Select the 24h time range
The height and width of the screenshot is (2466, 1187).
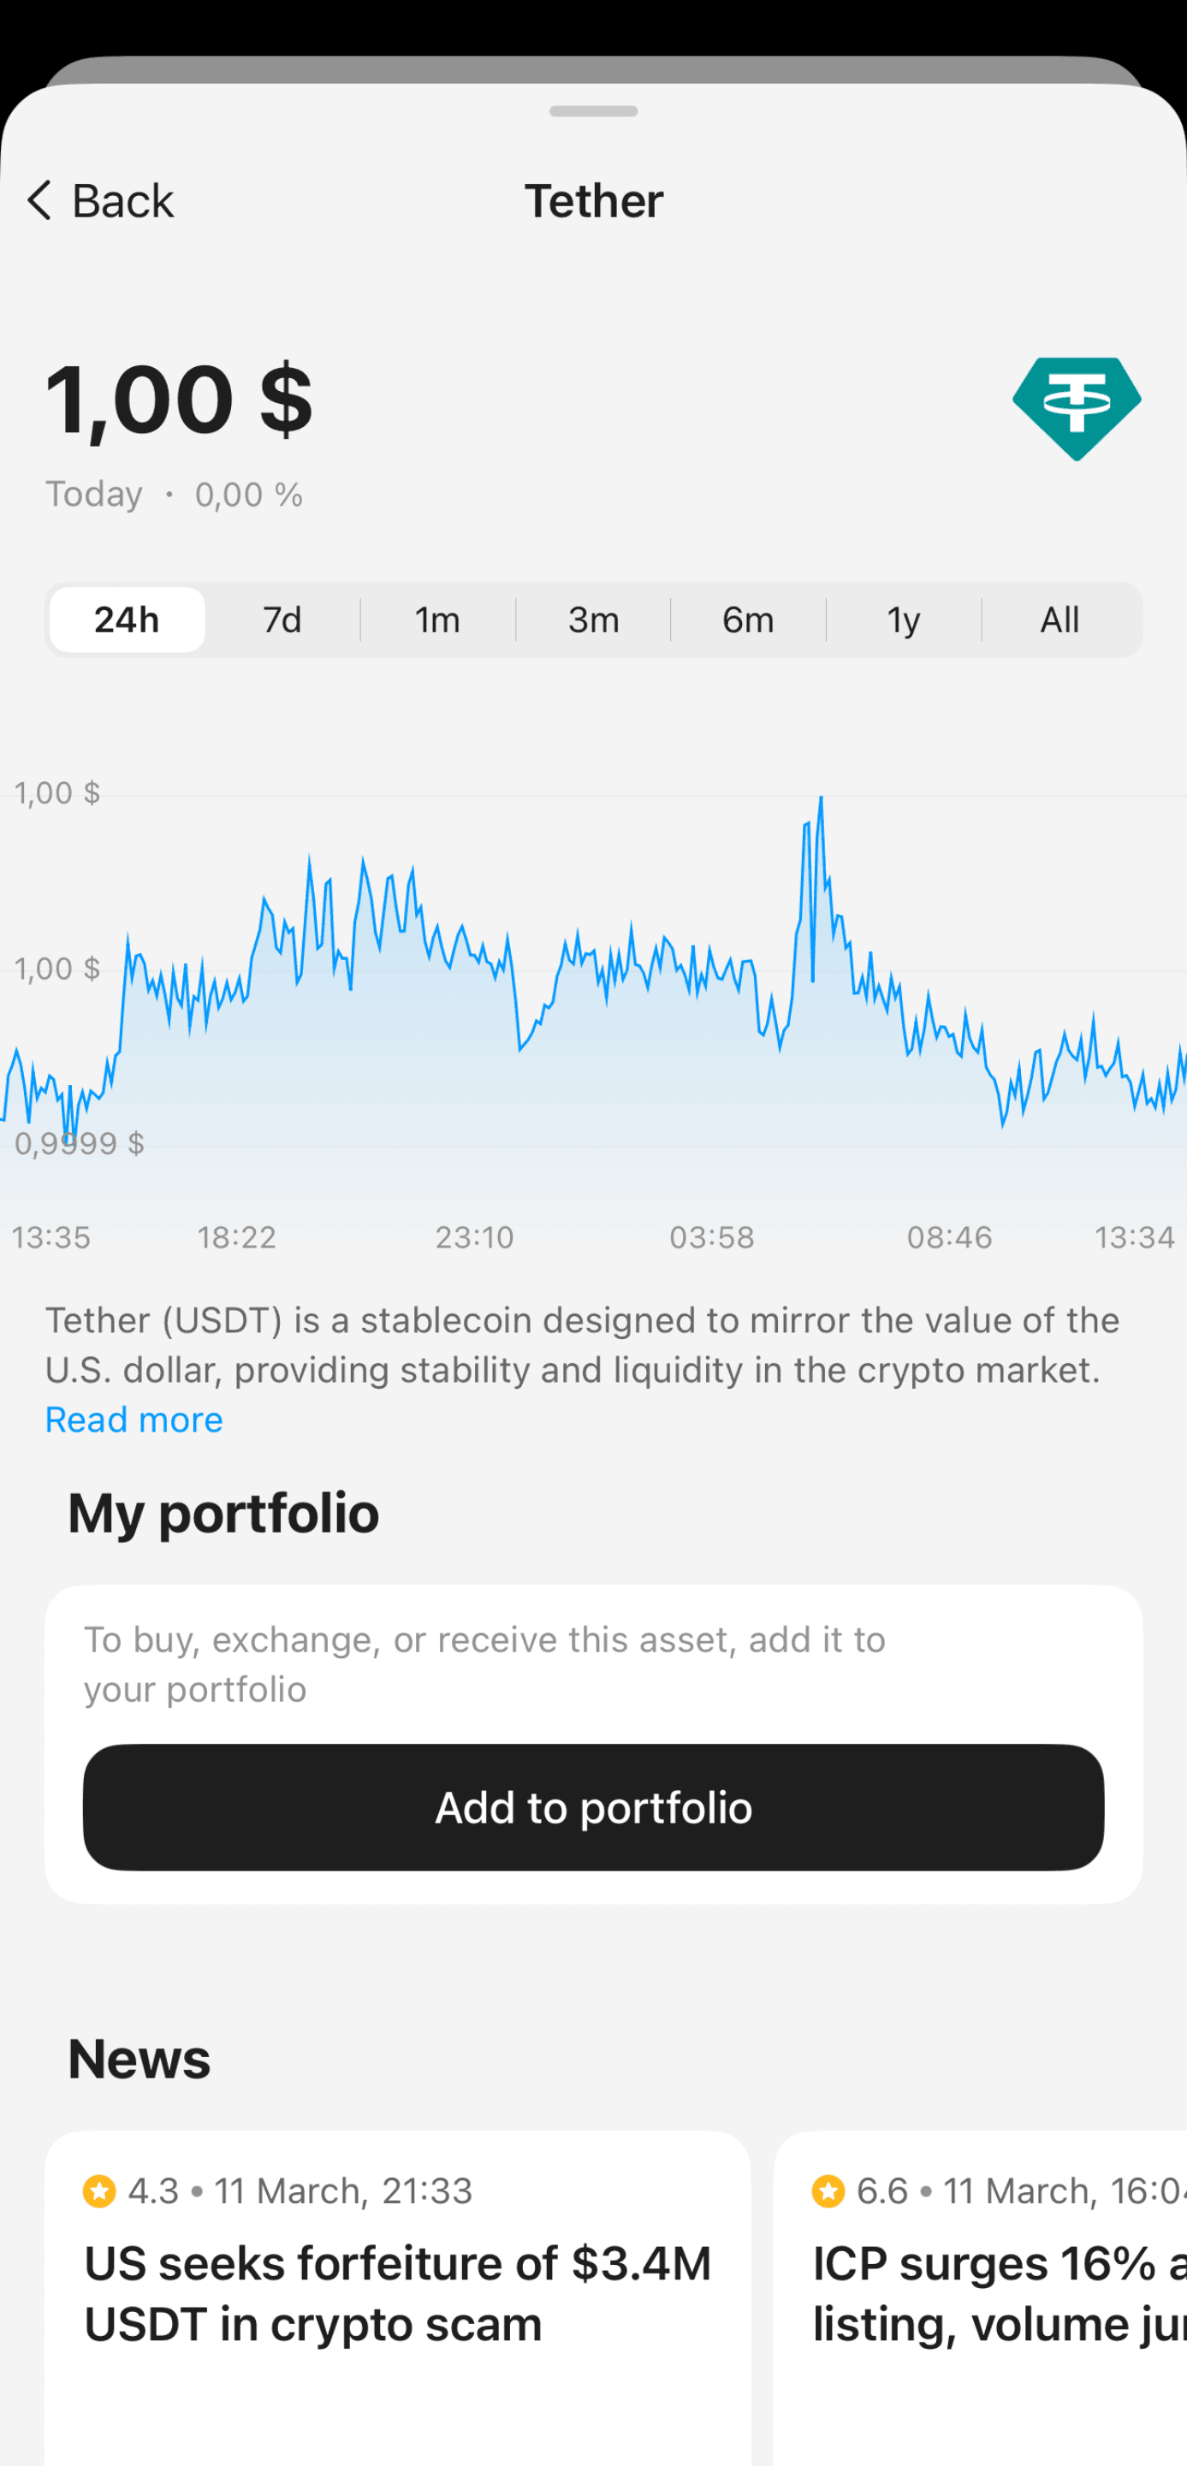[128, 620]
